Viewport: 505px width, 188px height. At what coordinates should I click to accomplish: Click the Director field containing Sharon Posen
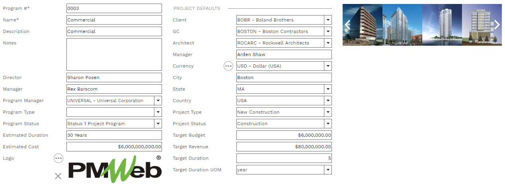[x=114, y=78]
